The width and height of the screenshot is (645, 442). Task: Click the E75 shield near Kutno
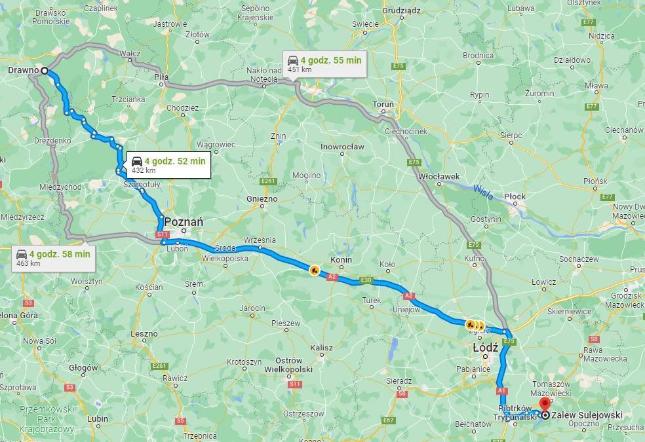click(x=474, y=245)
